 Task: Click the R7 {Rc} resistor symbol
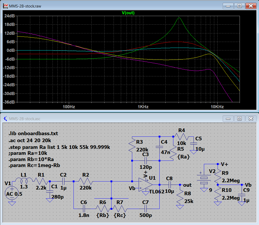click(120, 209)
